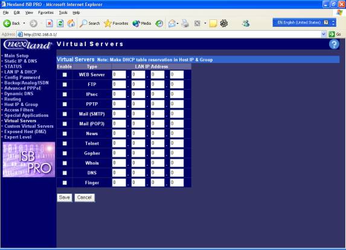Enable the IPsec checkbox

(65, 94)
